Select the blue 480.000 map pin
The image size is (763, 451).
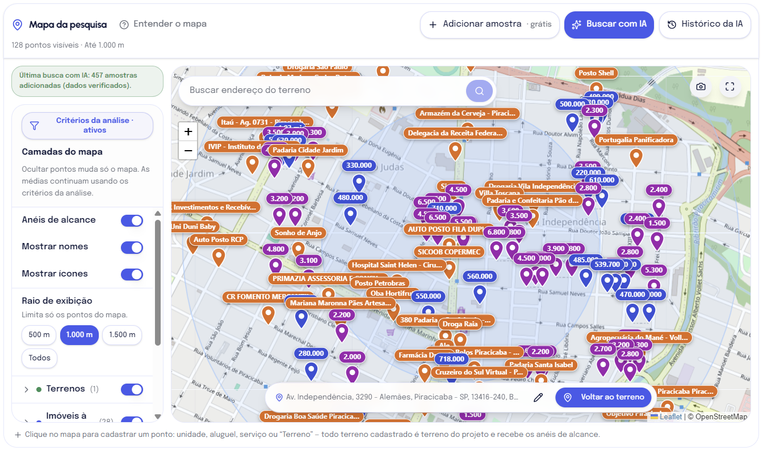[x=351, y=215]
